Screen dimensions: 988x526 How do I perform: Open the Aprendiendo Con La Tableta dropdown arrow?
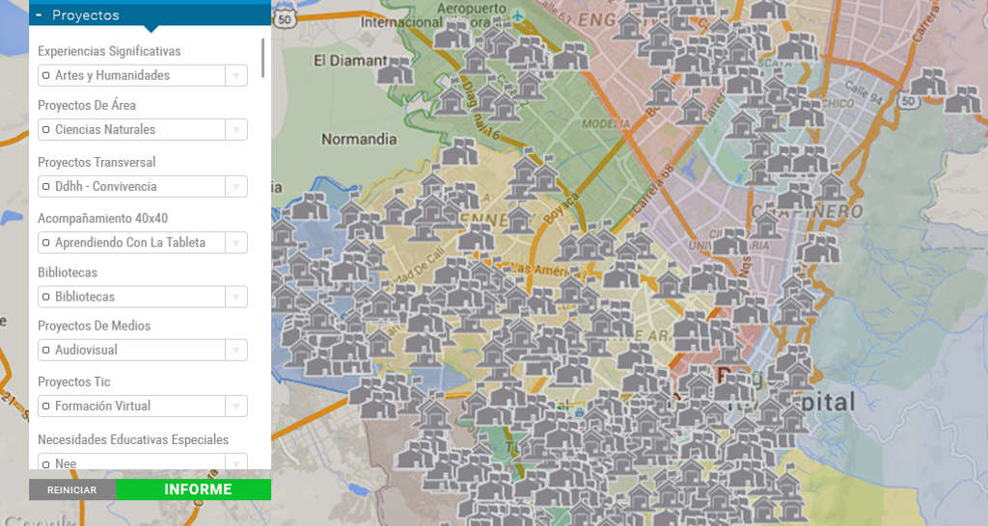pos(235,243)
